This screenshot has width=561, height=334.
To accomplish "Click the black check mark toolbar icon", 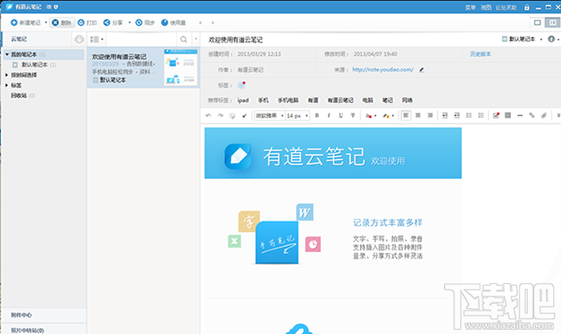I will [x=244, y=116].
